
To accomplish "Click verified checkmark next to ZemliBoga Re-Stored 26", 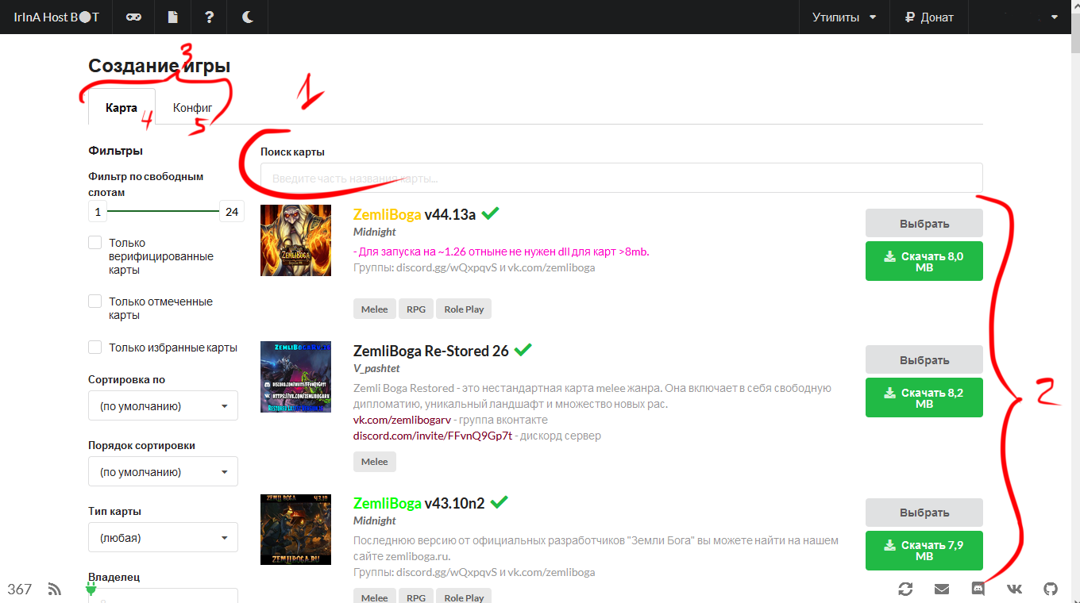I will (523, 350).
